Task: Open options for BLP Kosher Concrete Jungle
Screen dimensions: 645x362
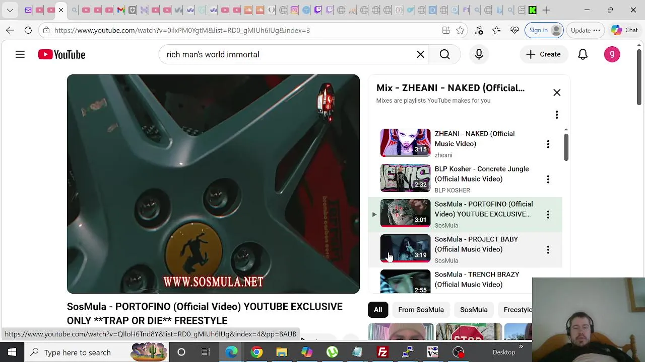Action: pos(548,179)
